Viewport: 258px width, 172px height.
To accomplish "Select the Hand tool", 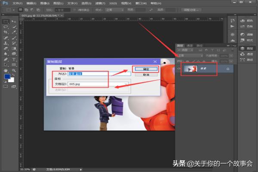I will pos(6,70).
